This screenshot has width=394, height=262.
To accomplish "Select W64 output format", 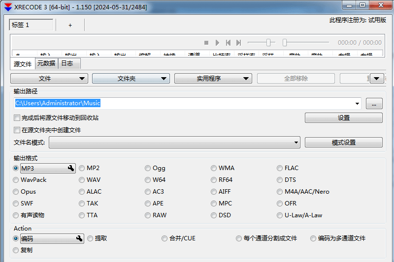I will pyautogui.click(x=148, y=180).
